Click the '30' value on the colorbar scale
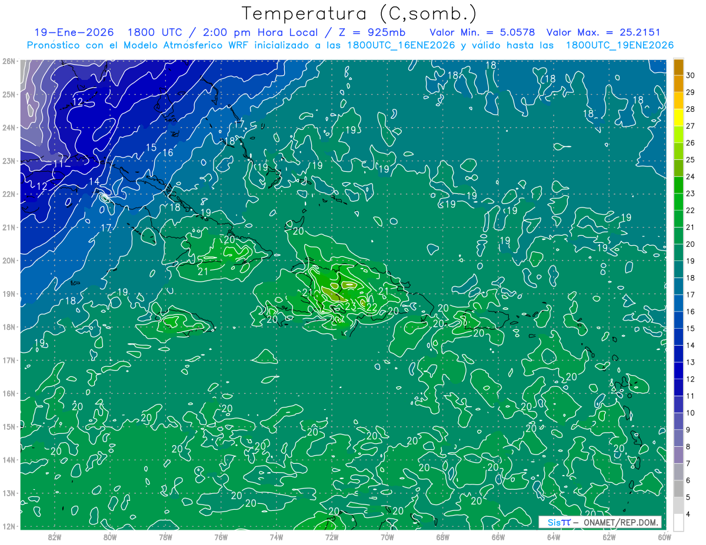This screenshot has width=706, height=545. [691, 75]
